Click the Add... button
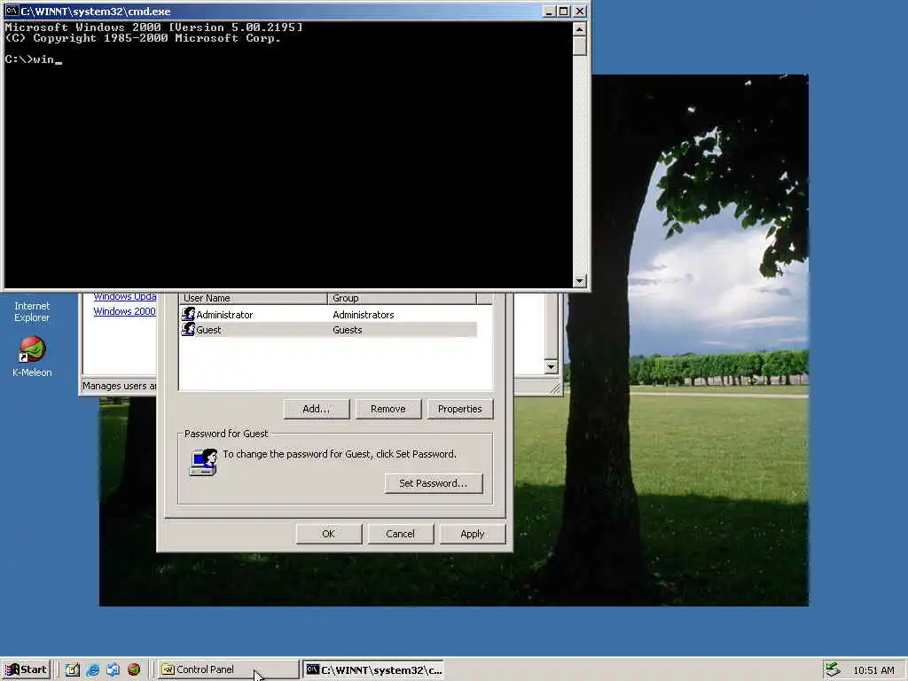 [x=317, y=409]
